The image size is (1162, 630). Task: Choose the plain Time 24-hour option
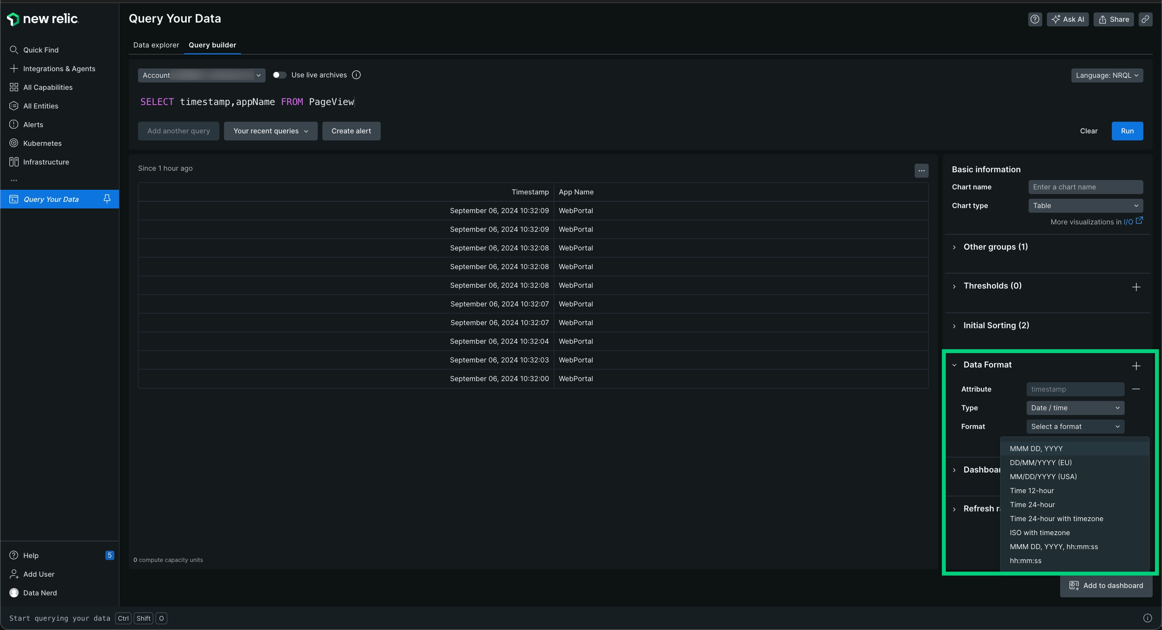1074,505
